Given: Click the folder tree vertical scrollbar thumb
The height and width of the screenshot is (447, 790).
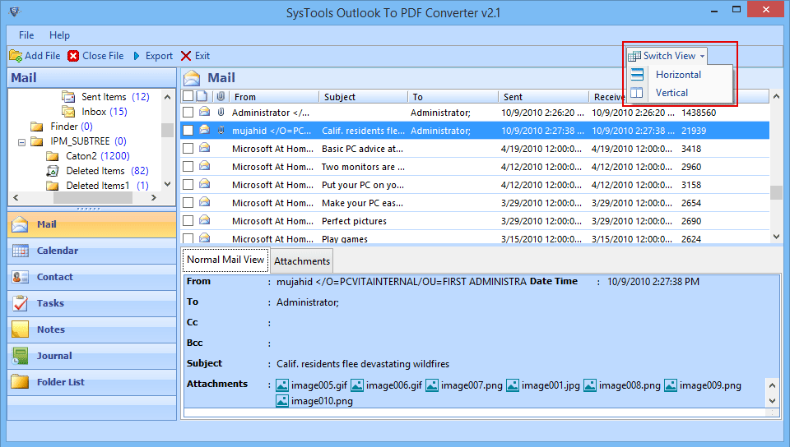Looking at the screenshot, I should pos(168,129).
